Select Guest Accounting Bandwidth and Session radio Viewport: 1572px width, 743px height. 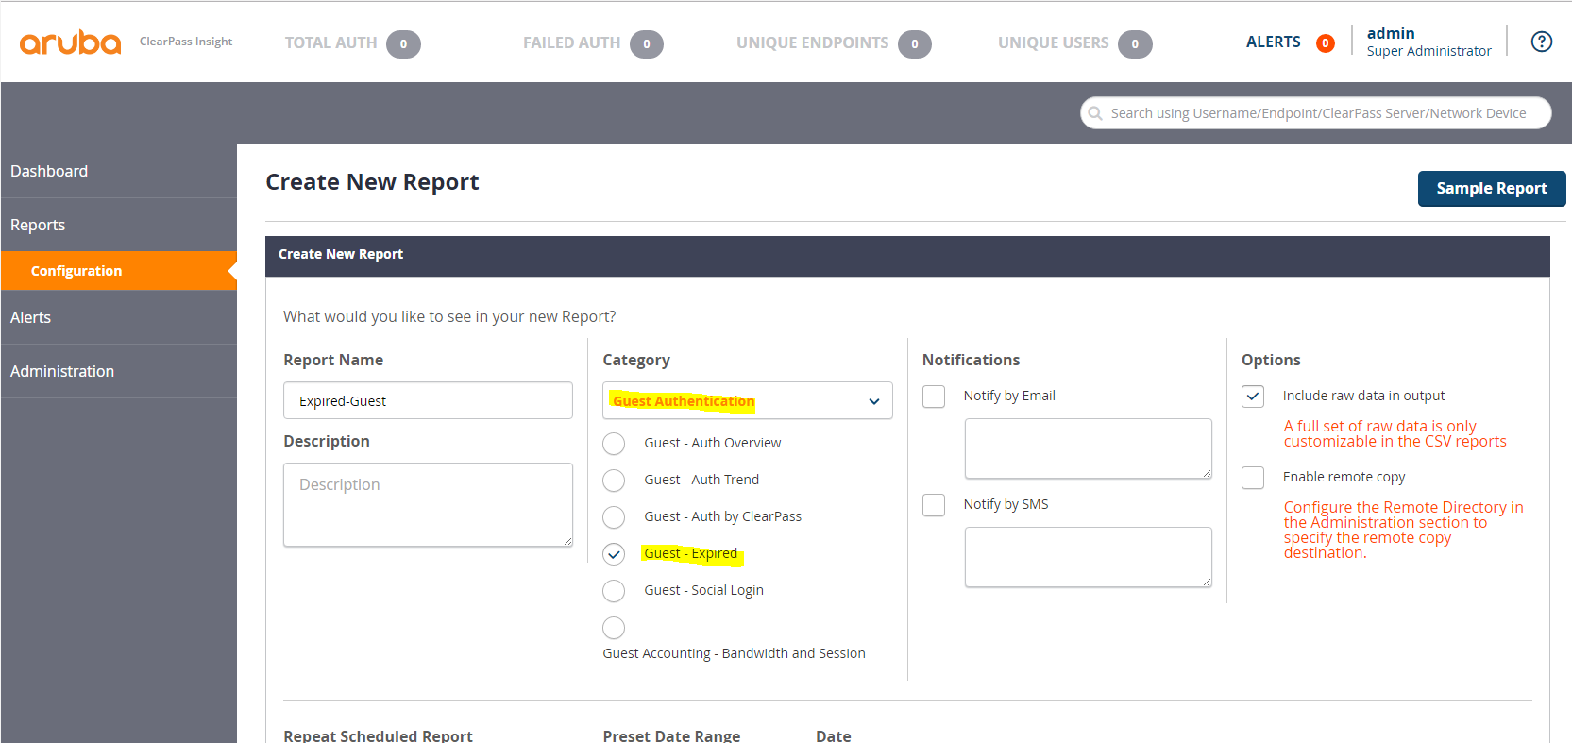614,628
